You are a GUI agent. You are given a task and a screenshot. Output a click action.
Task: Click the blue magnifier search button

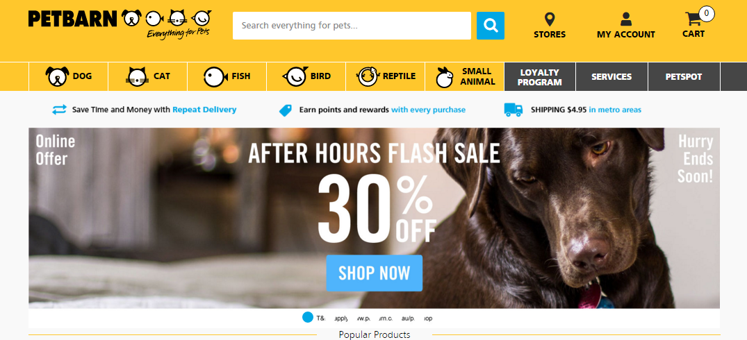tap(490, 26)
